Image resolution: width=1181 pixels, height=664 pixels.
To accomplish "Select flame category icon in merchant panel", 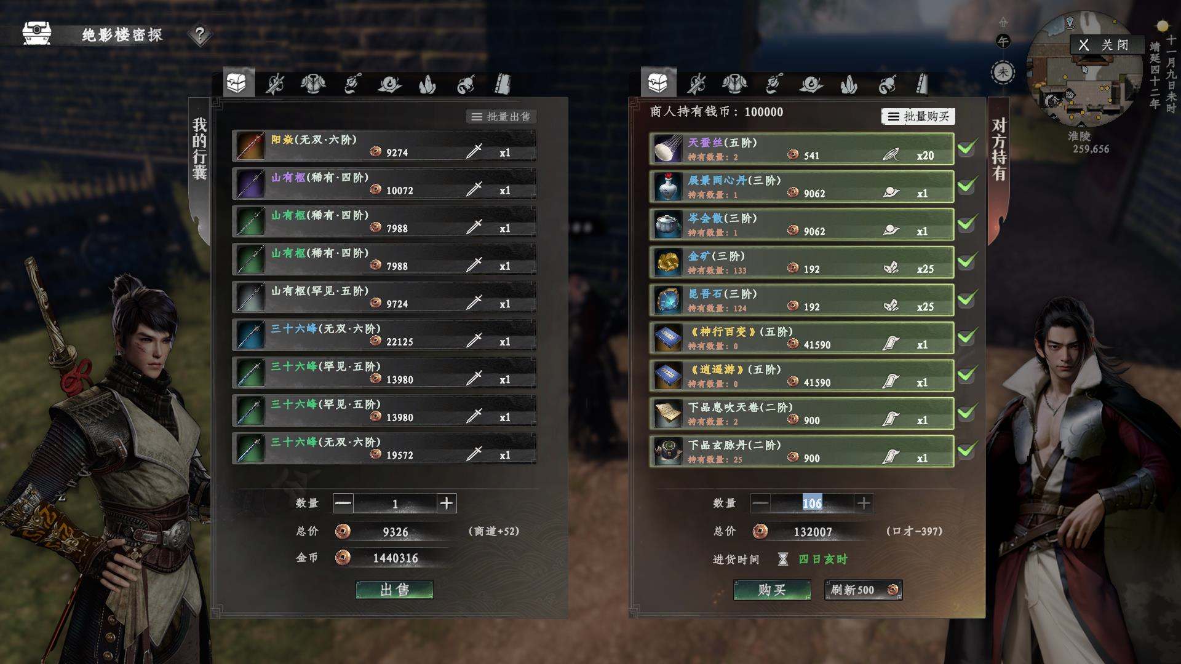I will point(849,84).
